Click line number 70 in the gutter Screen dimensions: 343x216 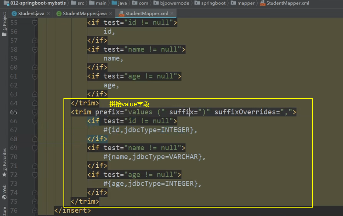(14, 157)
